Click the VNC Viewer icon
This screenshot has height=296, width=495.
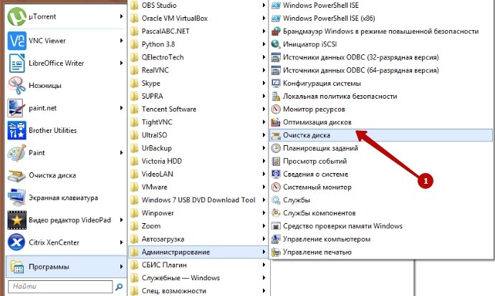tap(16, 41)
